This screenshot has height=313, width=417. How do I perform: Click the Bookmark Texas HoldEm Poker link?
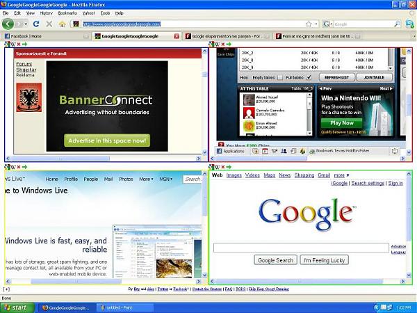340,151
